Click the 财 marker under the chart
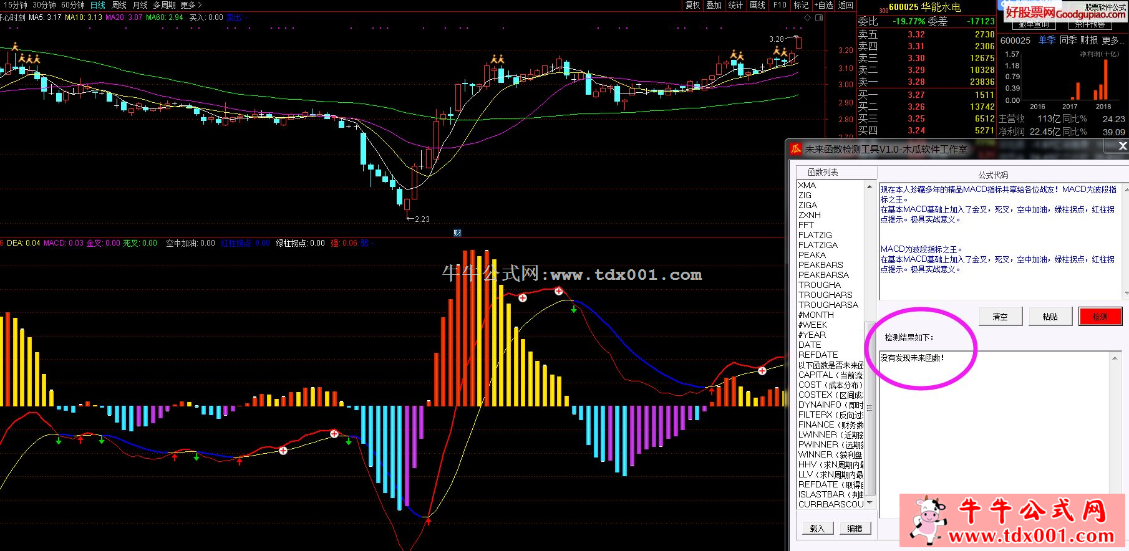 457,233
